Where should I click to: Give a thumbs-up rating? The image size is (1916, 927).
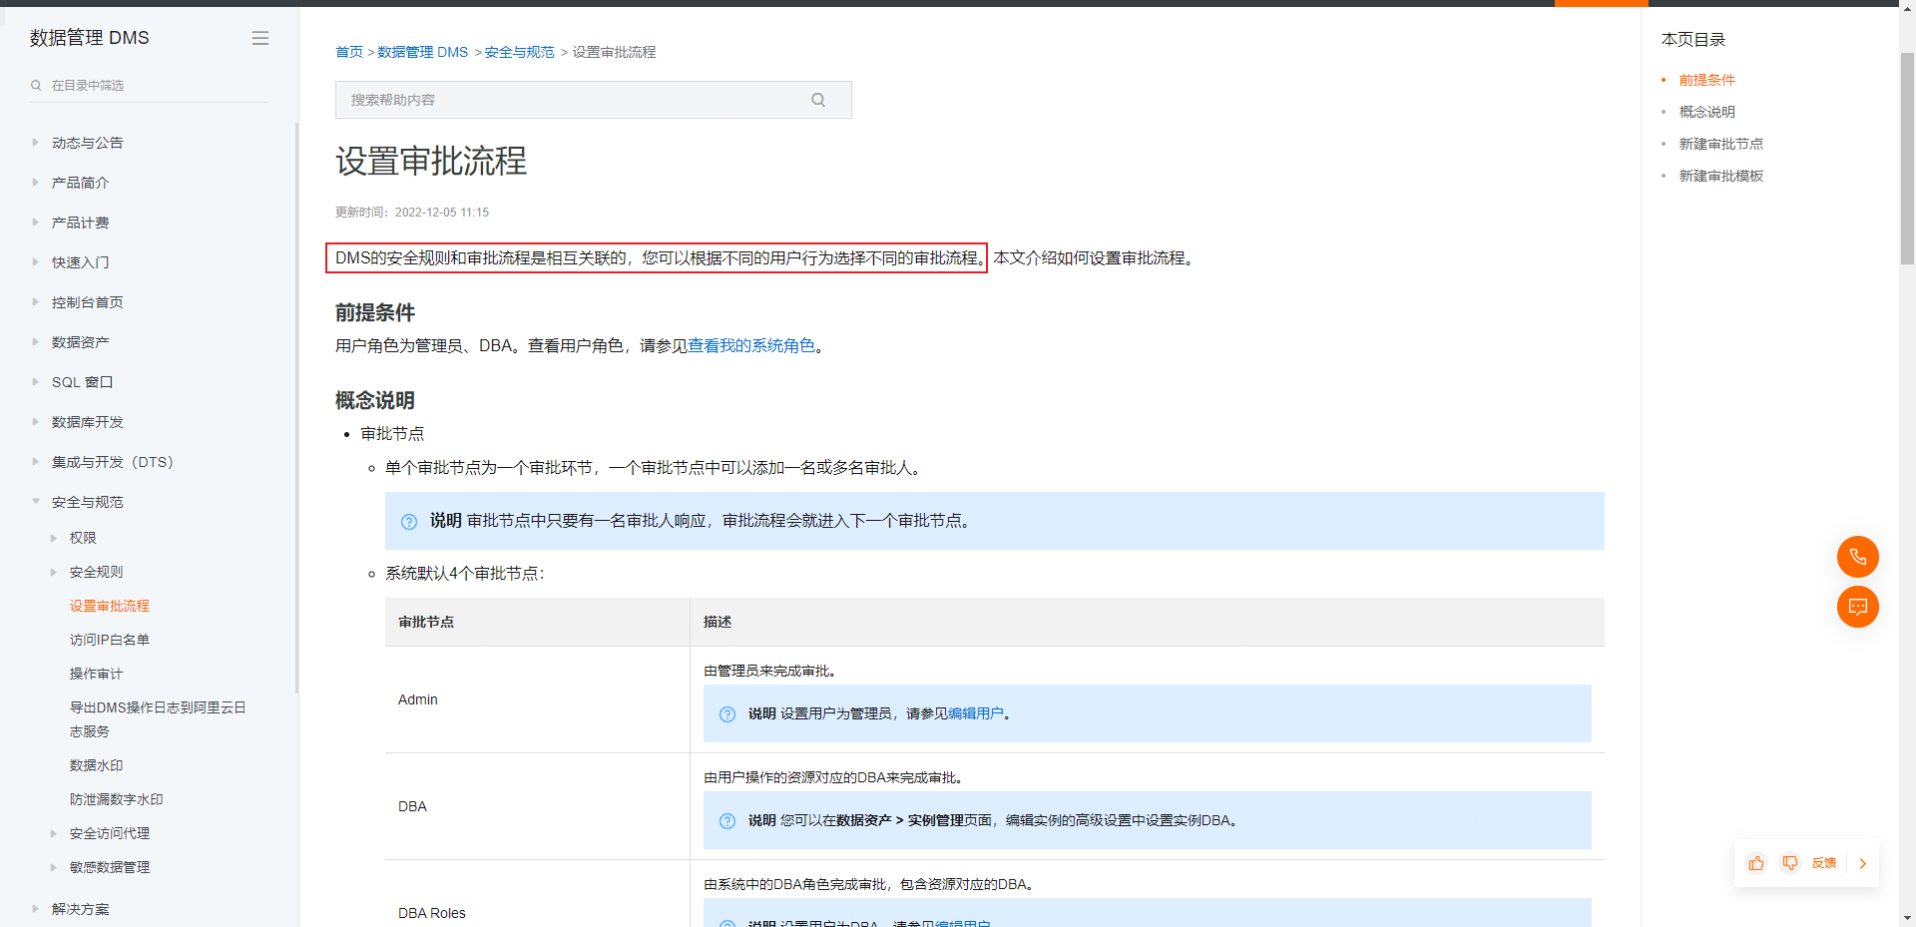[x=1756, y=863]
